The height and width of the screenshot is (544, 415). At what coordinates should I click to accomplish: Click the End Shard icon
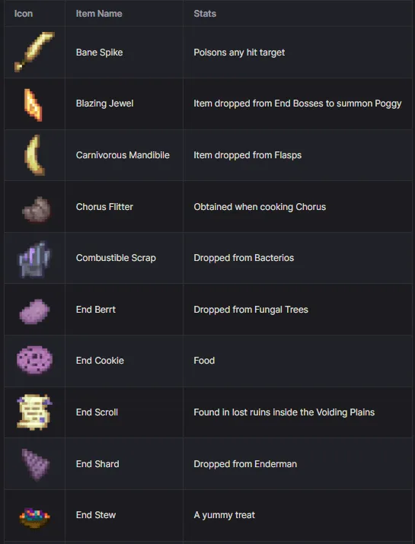point(36,464)
